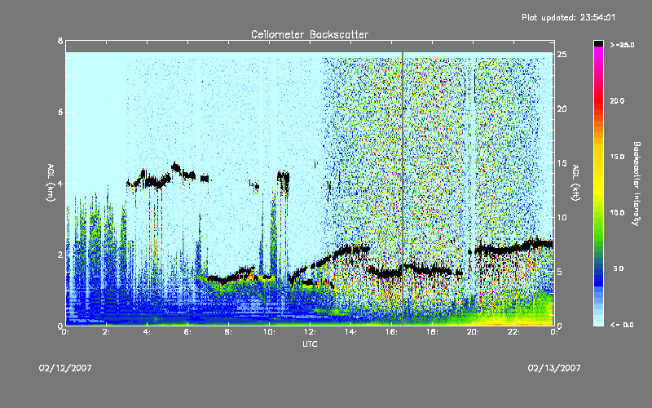This screenshot has width=652, height=408.
Task: Click the 15.0 colorbar label
Action: point(618,157)
